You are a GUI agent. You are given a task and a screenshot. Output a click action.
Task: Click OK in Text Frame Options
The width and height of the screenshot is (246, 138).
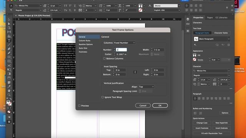(160, 105)
